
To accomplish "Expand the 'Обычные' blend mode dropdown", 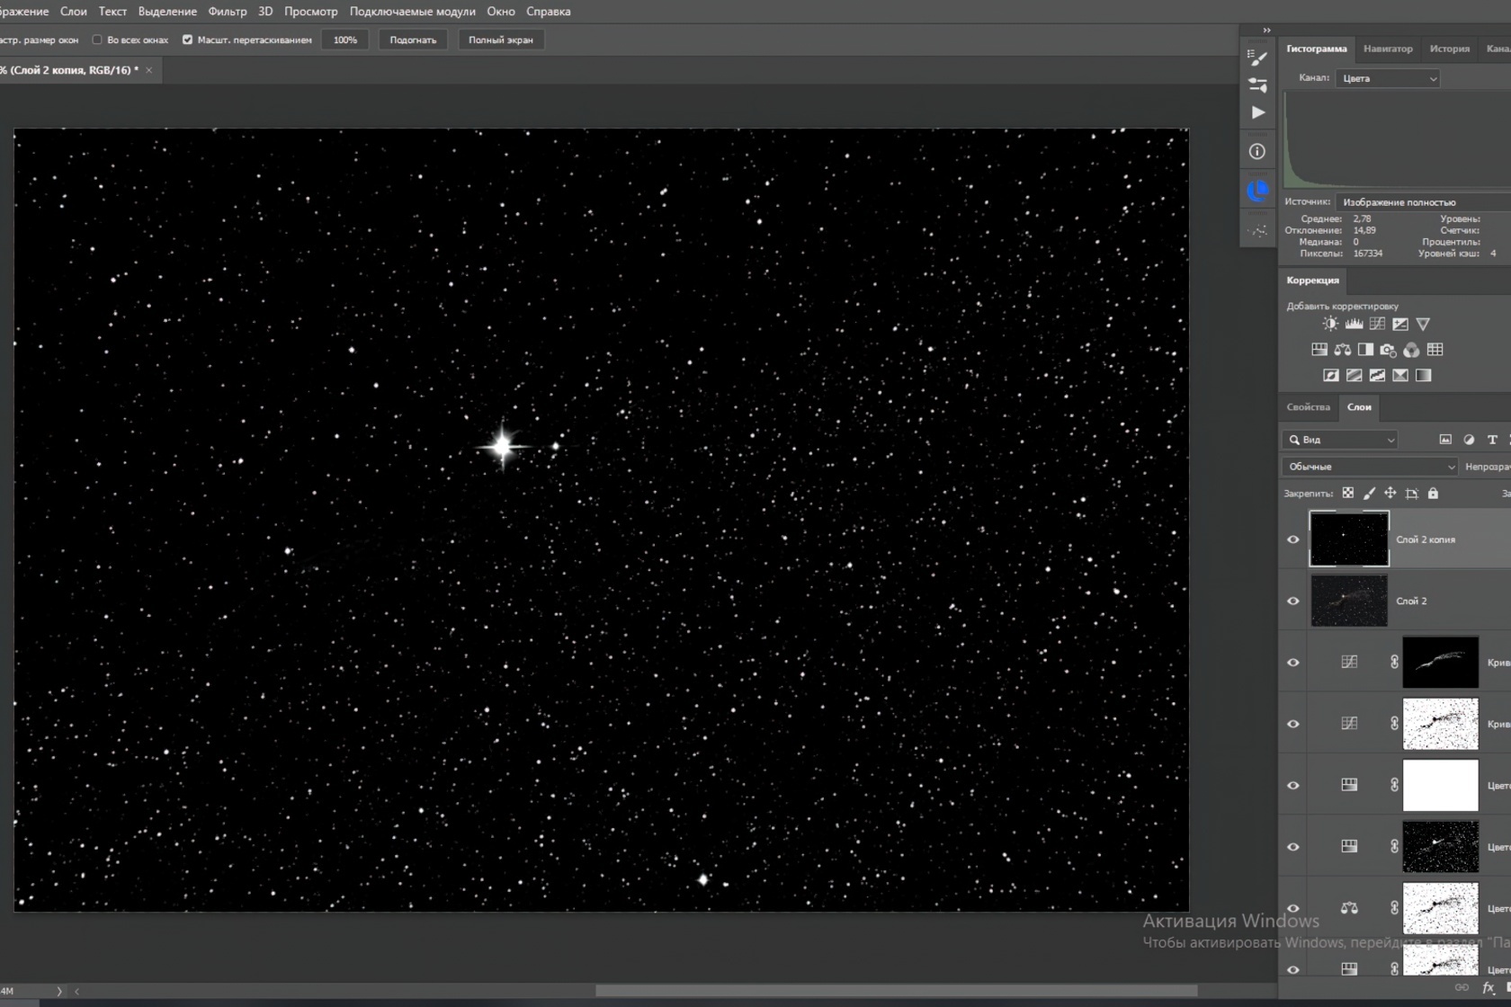I will pos(1368,467).
